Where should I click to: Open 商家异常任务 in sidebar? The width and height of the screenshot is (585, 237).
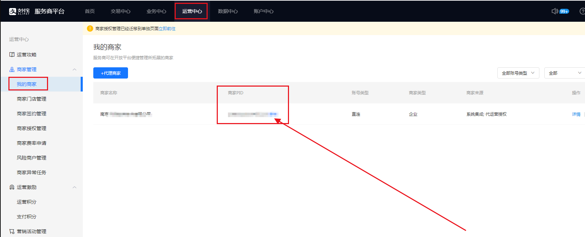click(32, 172)
